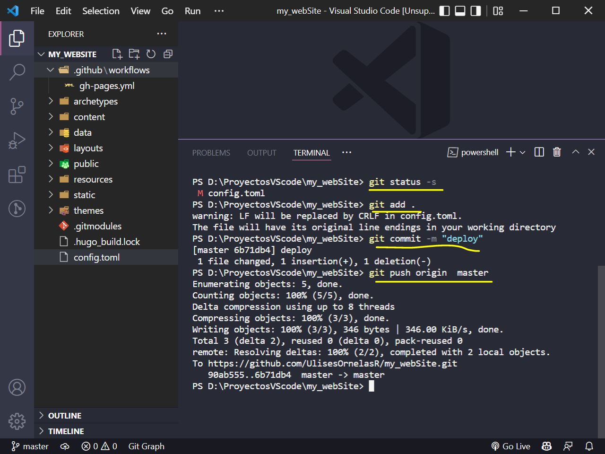Open the Selection menu
The image size is (605, 454).
pos(101,10)
